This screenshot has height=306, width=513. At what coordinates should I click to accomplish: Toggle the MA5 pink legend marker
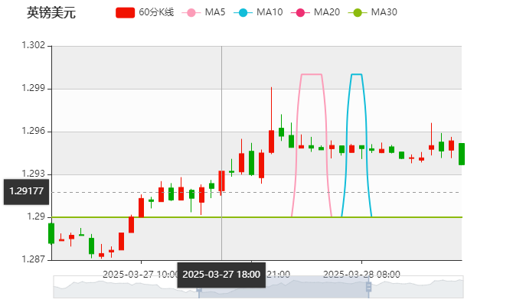click(191, 12)
